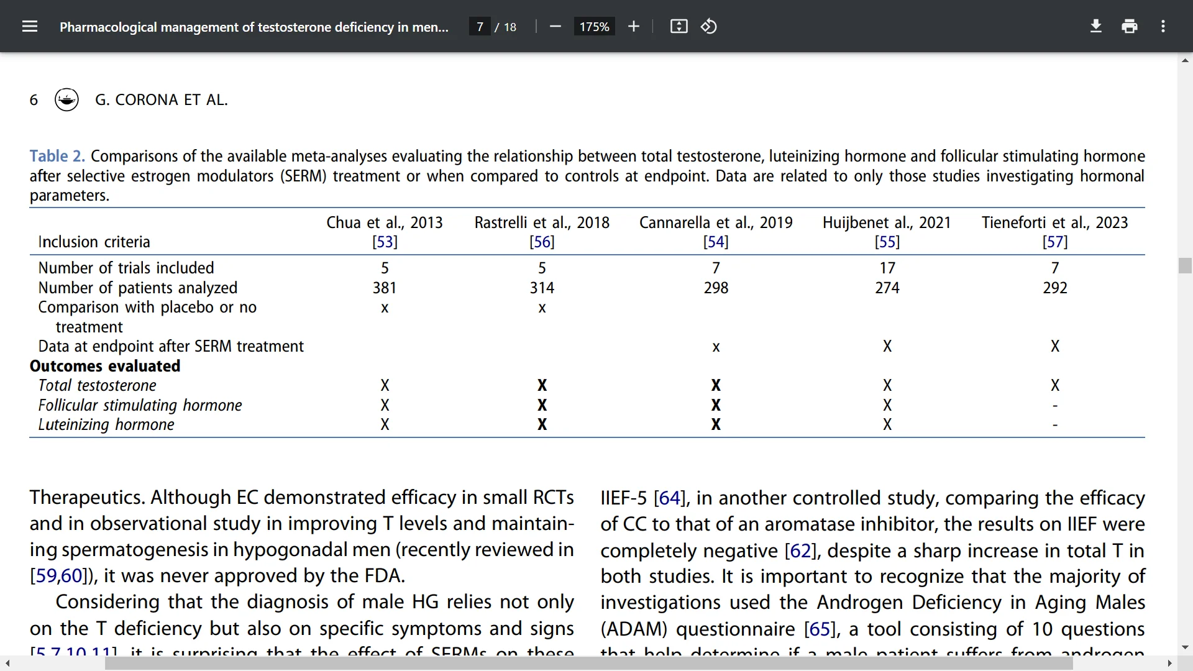Click 'Chua et al., 2013' column header
The width and height of the screenshot is (1193, 671).
click(x=385, y=222)
